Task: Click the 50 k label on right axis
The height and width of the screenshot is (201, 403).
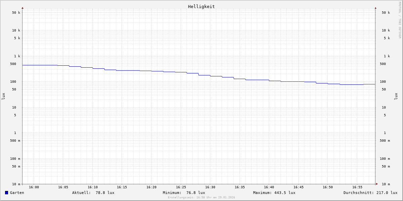Action: tap(386, 13)
